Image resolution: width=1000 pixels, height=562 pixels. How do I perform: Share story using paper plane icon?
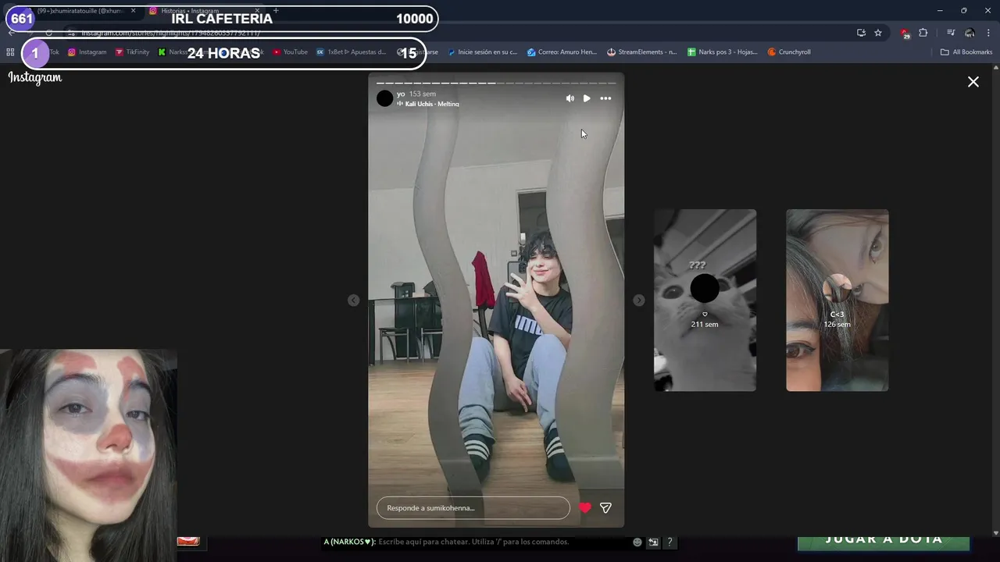[605, 508]
